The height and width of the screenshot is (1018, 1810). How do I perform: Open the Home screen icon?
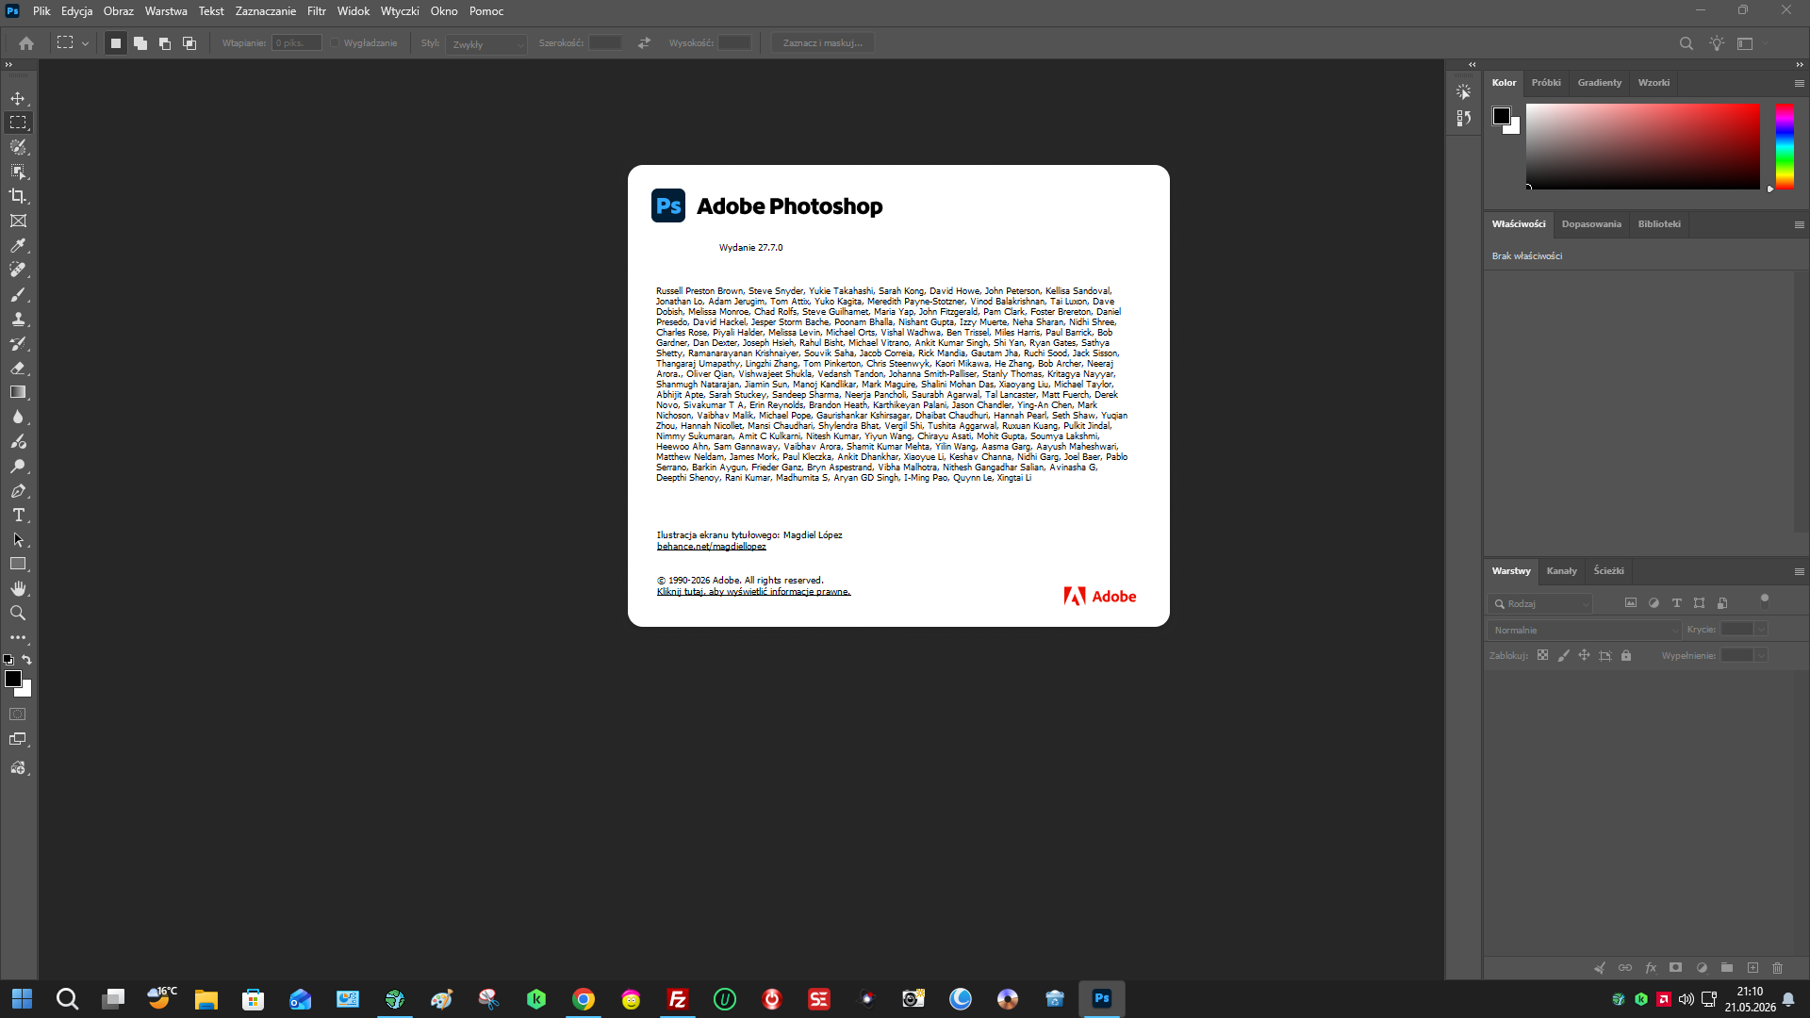26,43
